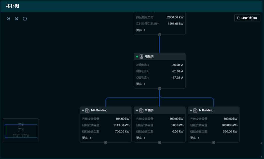
Task: Select the 拓扑图 panel title
Action: [x=13, y=6]
